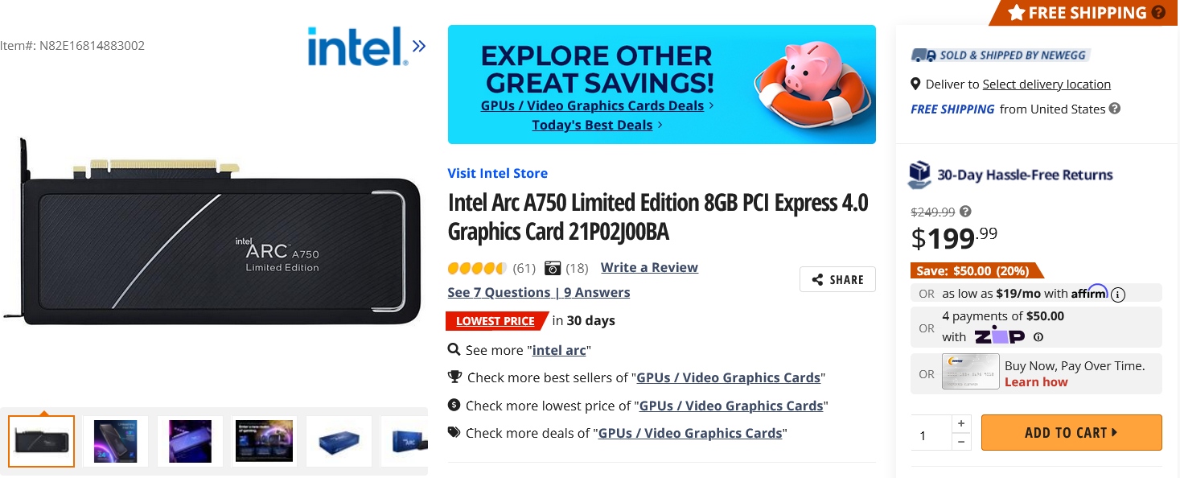
Task: Decrease quantity with the minus button
Action: (x=961, y=442)
